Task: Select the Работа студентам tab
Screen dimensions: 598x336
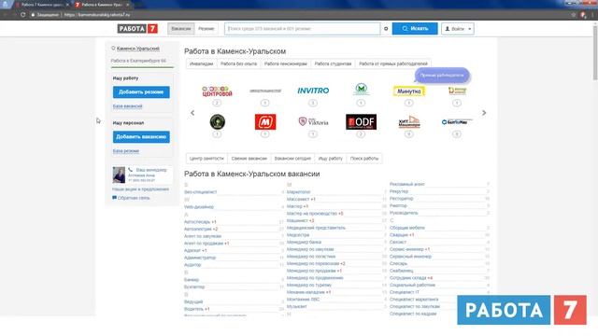Action: (333, 63)
